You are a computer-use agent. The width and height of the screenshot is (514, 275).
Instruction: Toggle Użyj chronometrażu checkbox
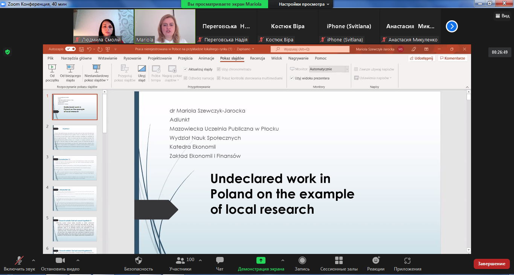pyautogui.click(x=219, y=69)
